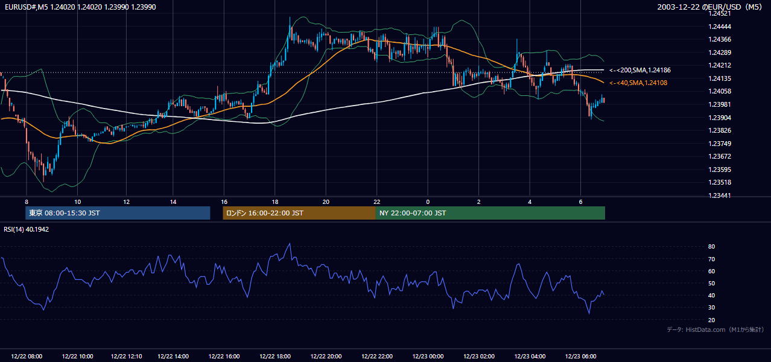Click price level 1.24135 on the price axis

tap(720, 78)
